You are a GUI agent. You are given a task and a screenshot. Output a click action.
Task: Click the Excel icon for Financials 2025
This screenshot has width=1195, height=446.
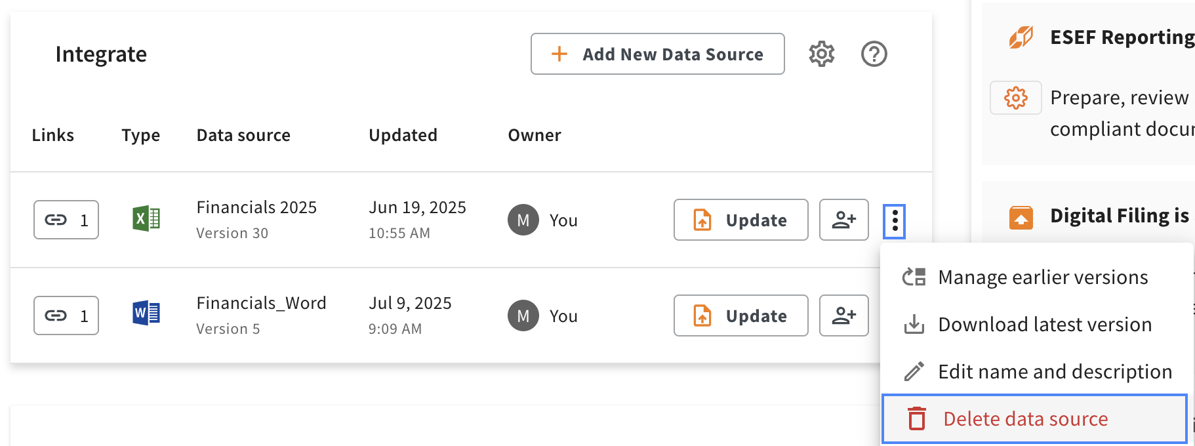click(146, 218)
